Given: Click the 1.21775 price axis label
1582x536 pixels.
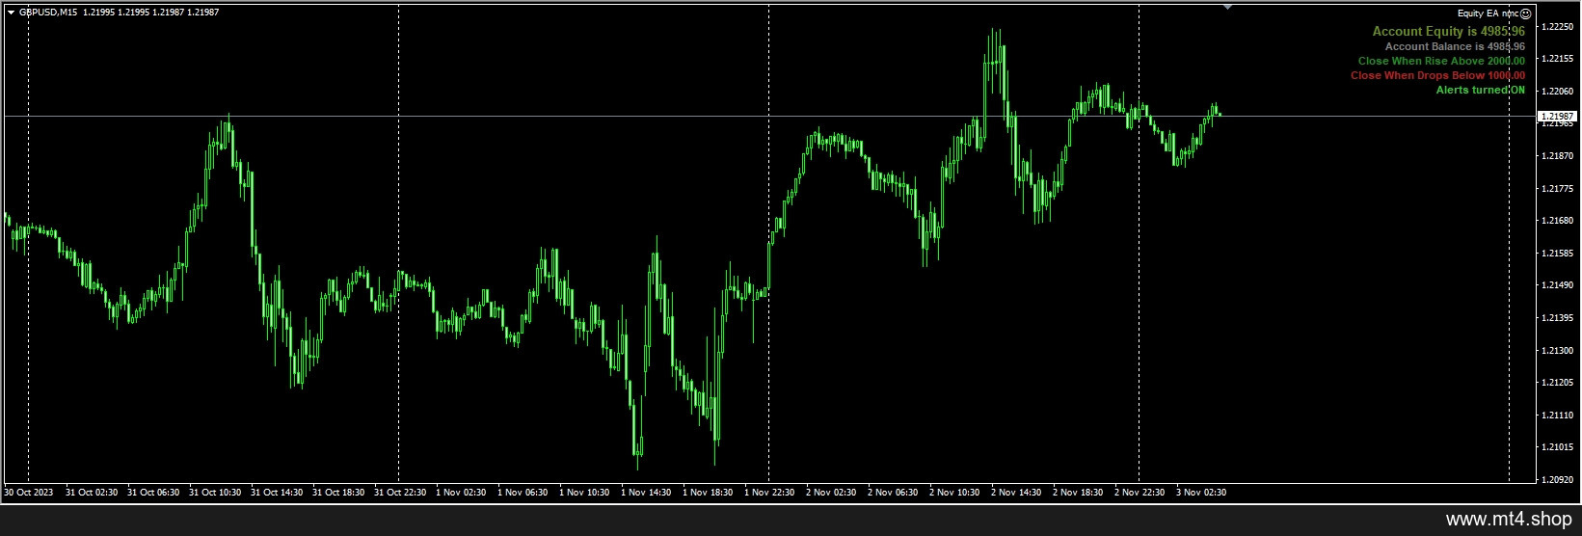Looking at the screenshot, I should coord(1558,189).
